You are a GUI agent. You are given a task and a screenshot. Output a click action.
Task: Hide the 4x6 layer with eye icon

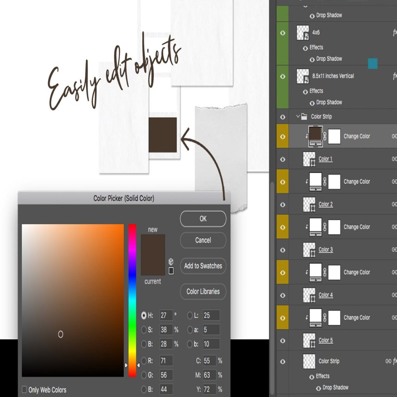point(283,33)
